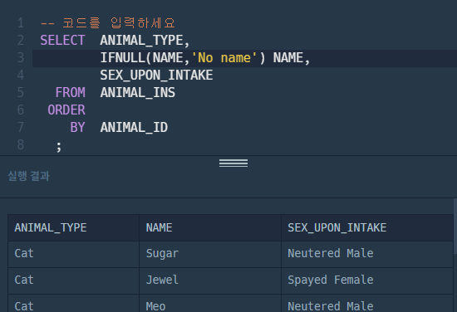Screen dimensions: 457x312
Task: Click SEX_UPON_INTAKE on code line 4
Action: [156, 75]
